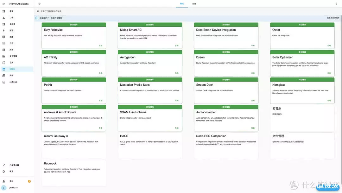
Task: Collapse the sidebar with the menu icon
Action: tap(4, 4)
